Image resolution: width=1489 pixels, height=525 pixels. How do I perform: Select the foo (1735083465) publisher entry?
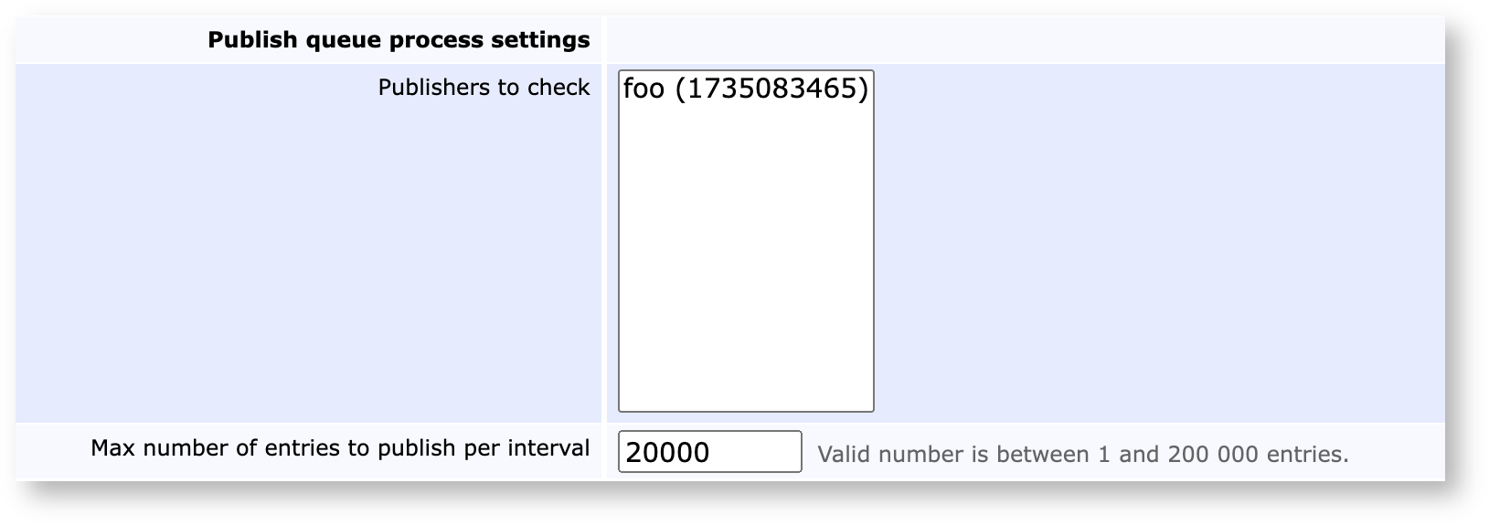click(745, 89)
